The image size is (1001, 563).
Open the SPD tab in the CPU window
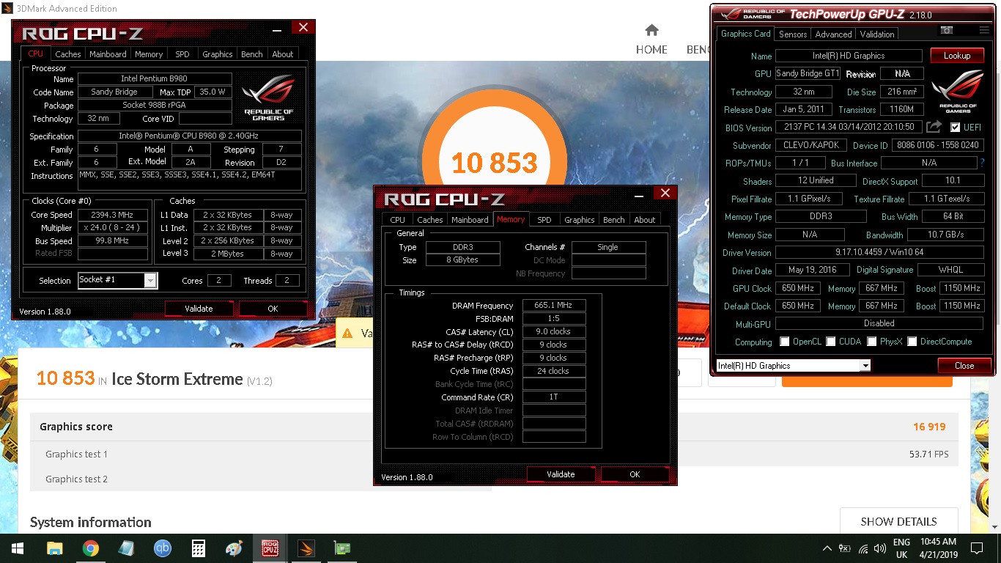click(x=182, y=54)
